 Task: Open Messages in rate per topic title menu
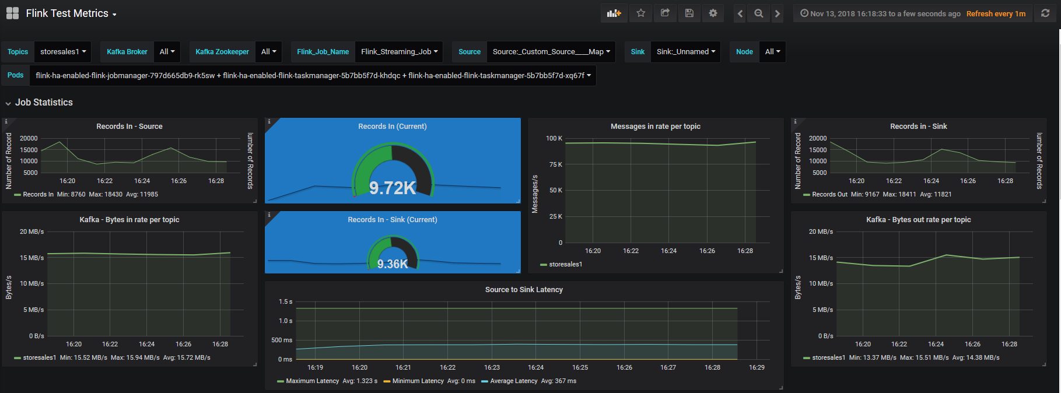coord(656,127)
